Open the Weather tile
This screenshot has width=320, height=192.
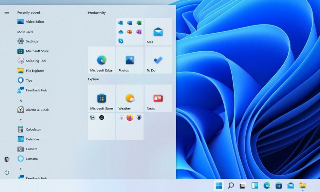(x=130, y=98)
